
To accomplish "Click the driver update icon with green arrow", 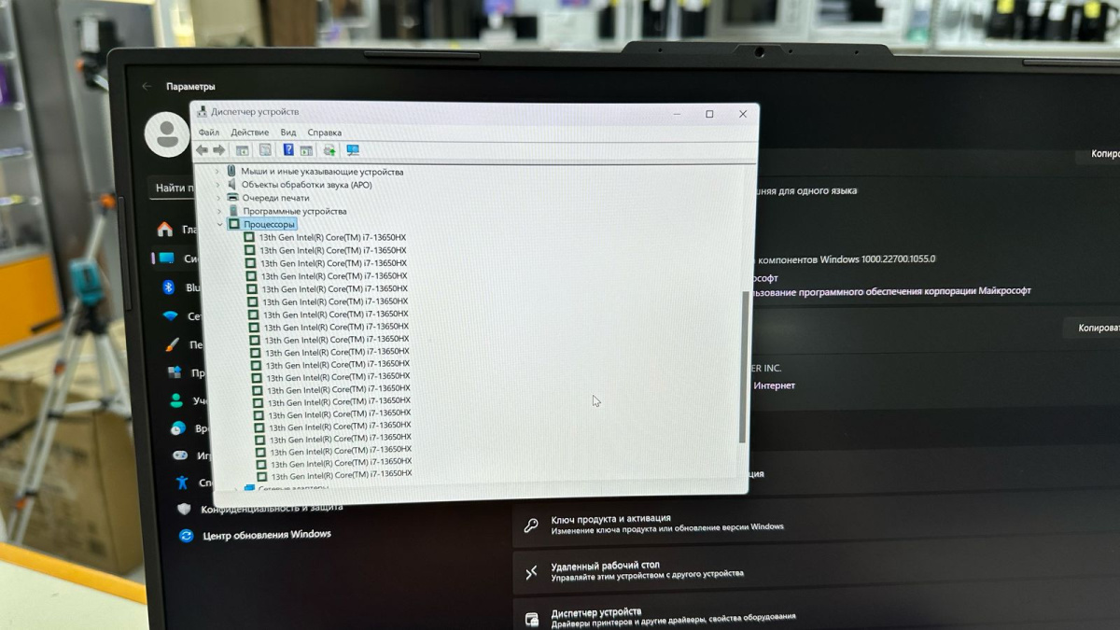I will tap(329, 150).
